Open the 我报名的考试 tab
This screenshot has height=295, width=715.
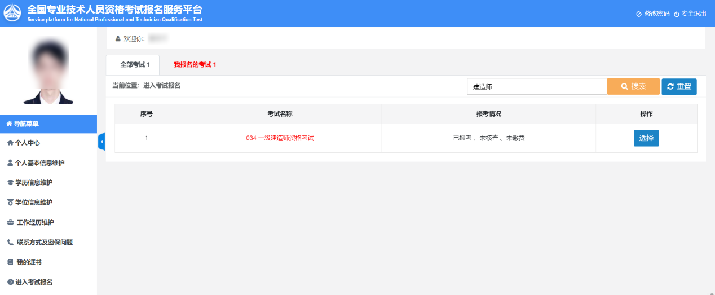195,65
